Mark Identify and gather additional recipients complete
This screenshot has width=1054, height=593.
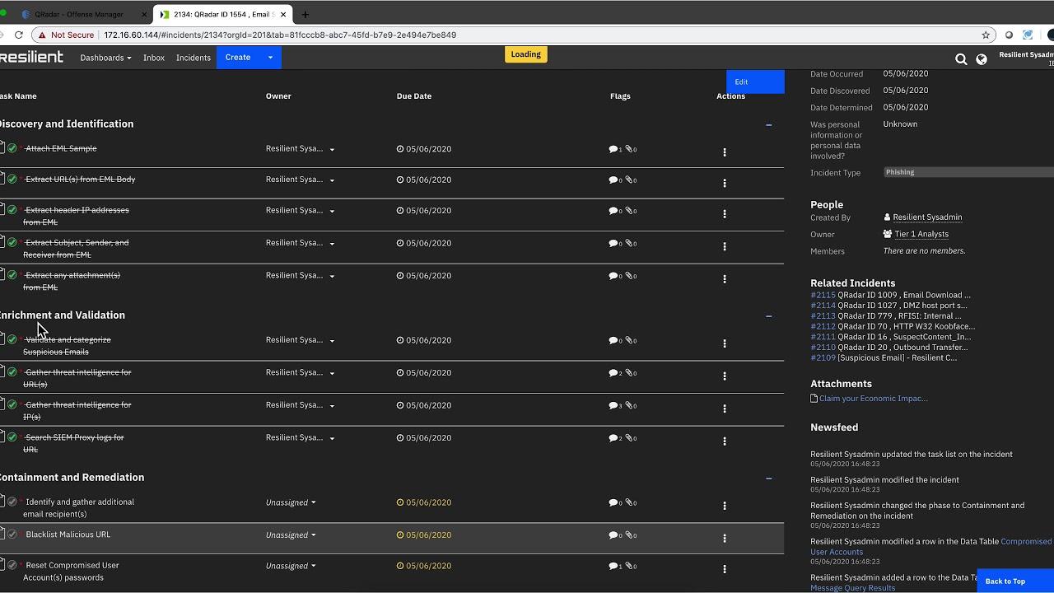coord(12,502)
